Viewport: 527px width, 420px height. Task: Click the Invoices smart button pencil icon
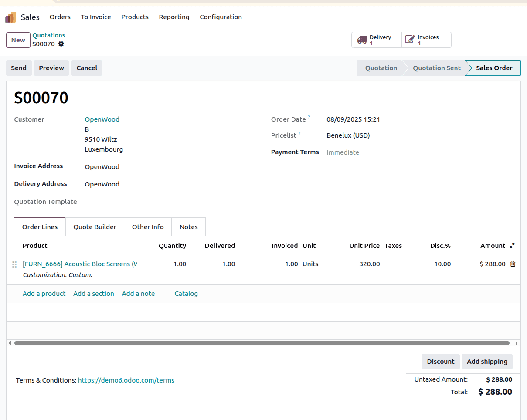(410, 39)
